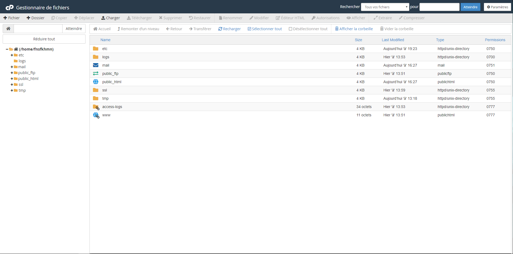
Task: Select the logs folder in tree
Action: [22, 61]
